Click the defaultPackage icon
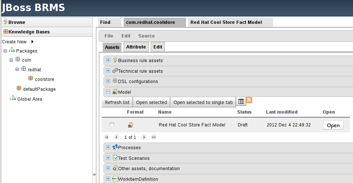The width and height of the screenshot is (353, 183). click(x=19, y=88)
